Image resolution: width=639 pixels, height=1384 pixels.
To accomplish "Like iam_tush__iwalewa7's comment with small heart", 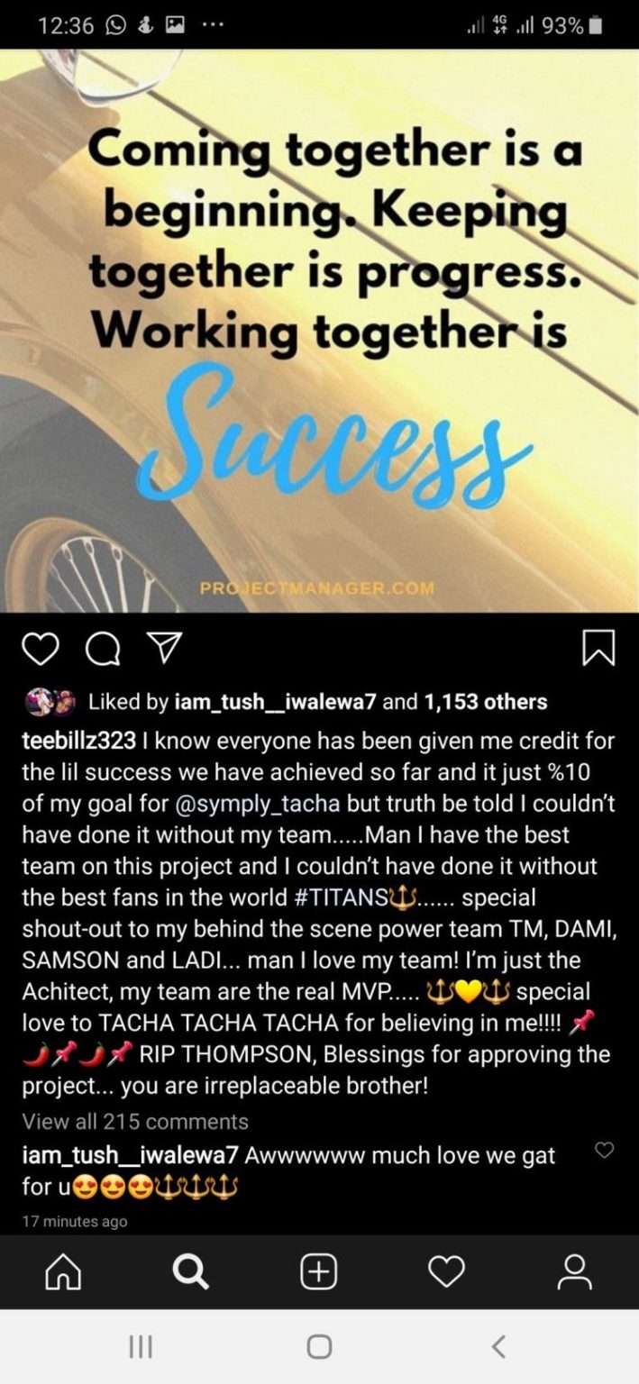I will 605,1150.
